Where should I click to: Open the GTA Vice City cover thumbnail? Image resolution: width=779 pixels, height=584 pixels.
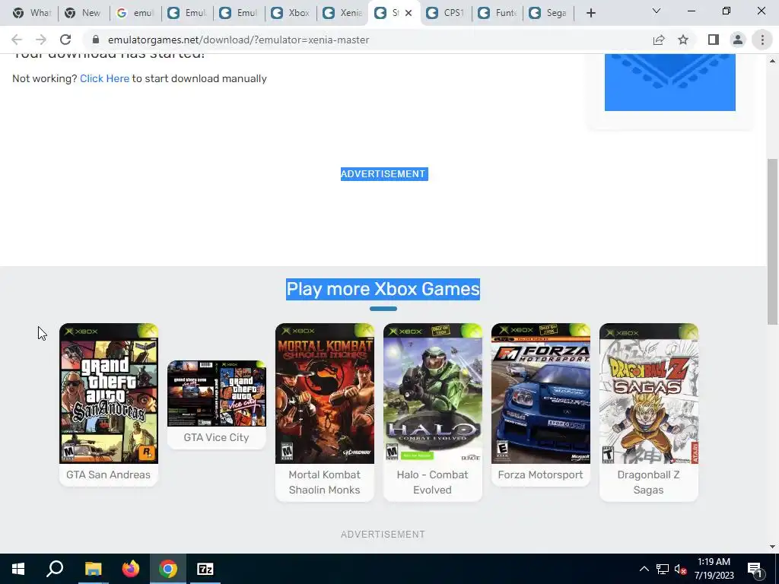pos(217,393)
